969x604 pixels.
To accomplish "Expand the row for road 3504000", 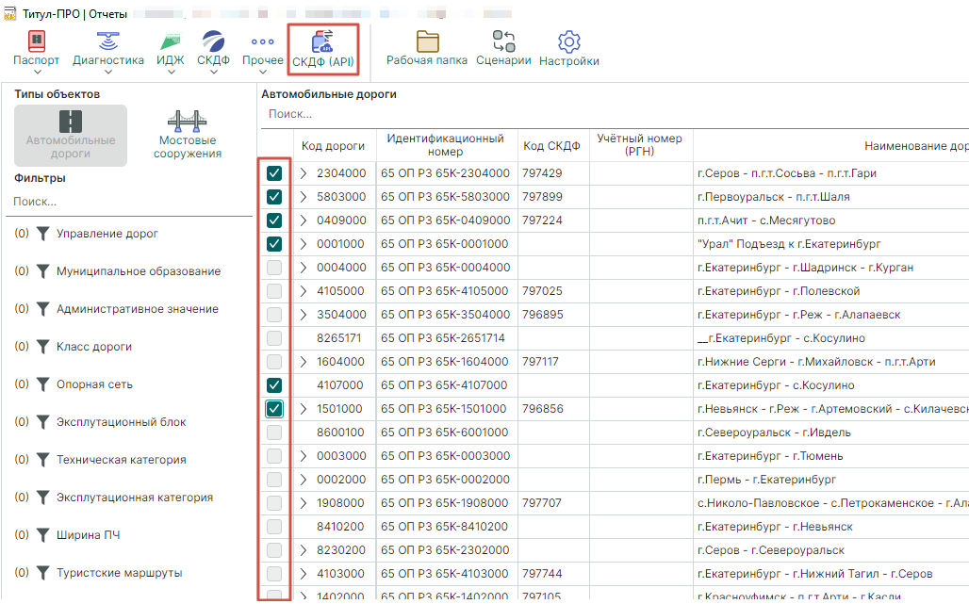I will pos(304,315).
